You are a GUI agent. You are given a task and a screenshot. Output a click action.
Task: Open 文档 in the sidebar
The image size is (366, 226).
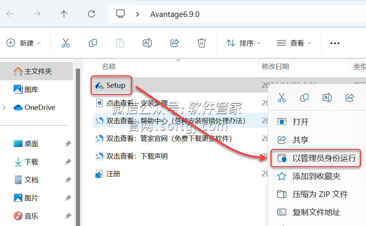[26, 180]
